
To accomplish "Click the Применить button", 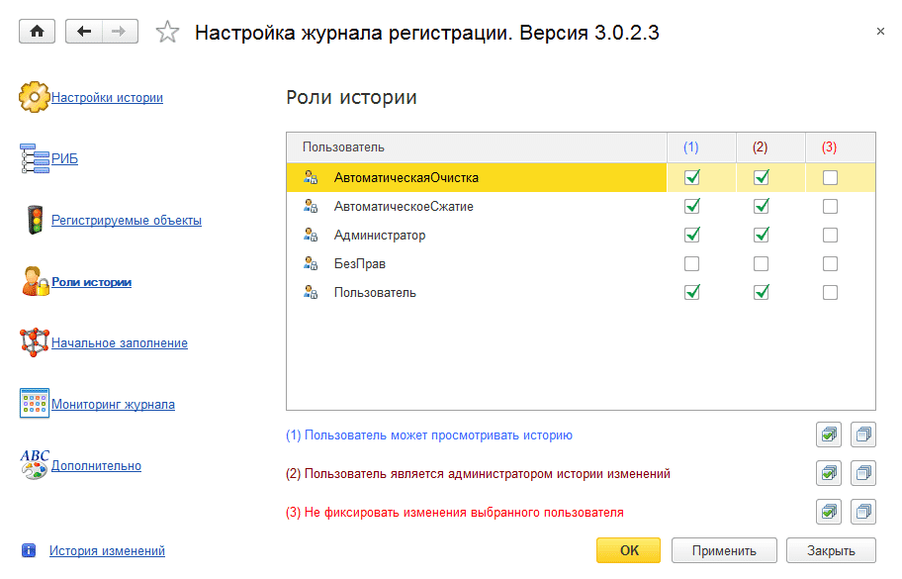I will point(723,551).
